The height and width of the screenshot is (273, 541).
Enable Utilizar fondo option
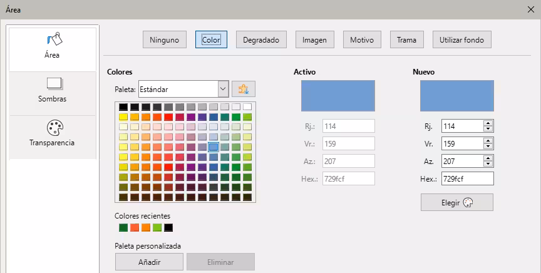(x=462, y=39)
